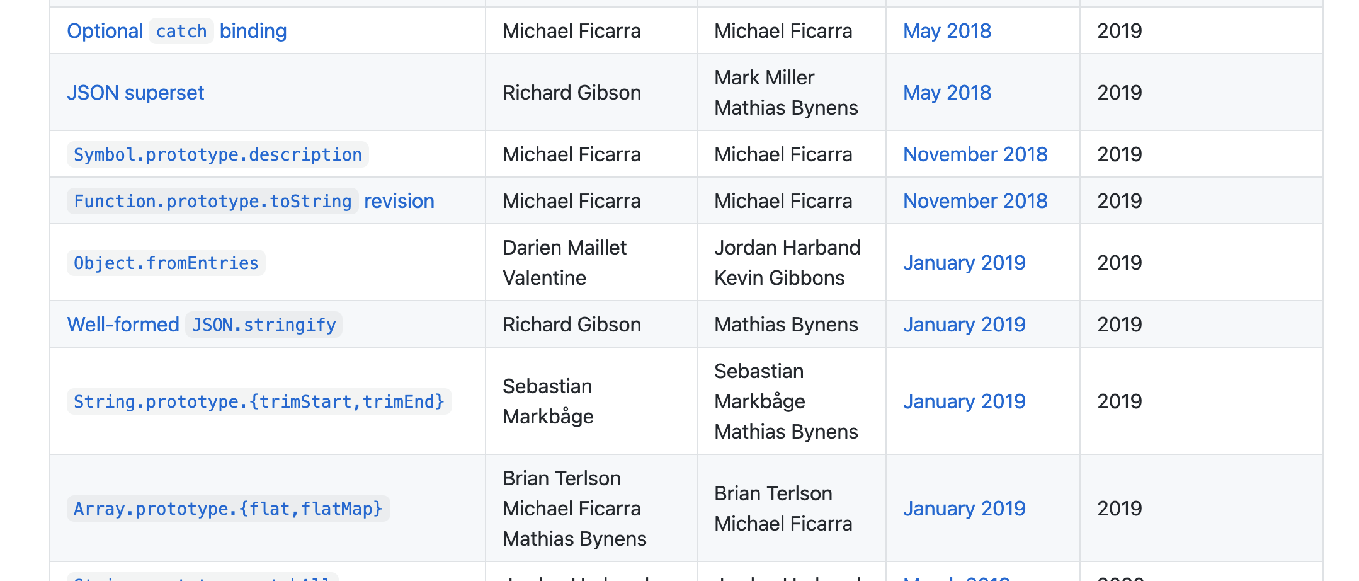Open November 2018 notes for Function.prototype.toString
The width and height of the screenshot is (1359, 581).
point(975,201)
